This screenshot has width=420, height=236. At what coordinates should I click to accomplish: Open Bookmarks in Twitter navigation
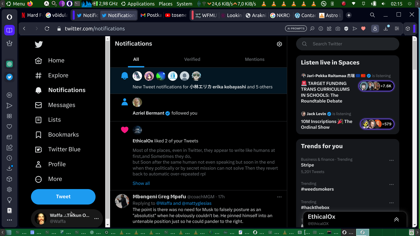(x=57, y=135)
